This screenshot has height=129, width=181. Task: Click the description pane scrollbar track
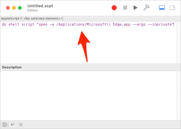coord(178,95)
